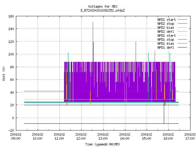Click the 'Time (yymmdd HH:MM)' x-axis label
The height and width of the screenshot is (147, 196).
pos(103,144)
